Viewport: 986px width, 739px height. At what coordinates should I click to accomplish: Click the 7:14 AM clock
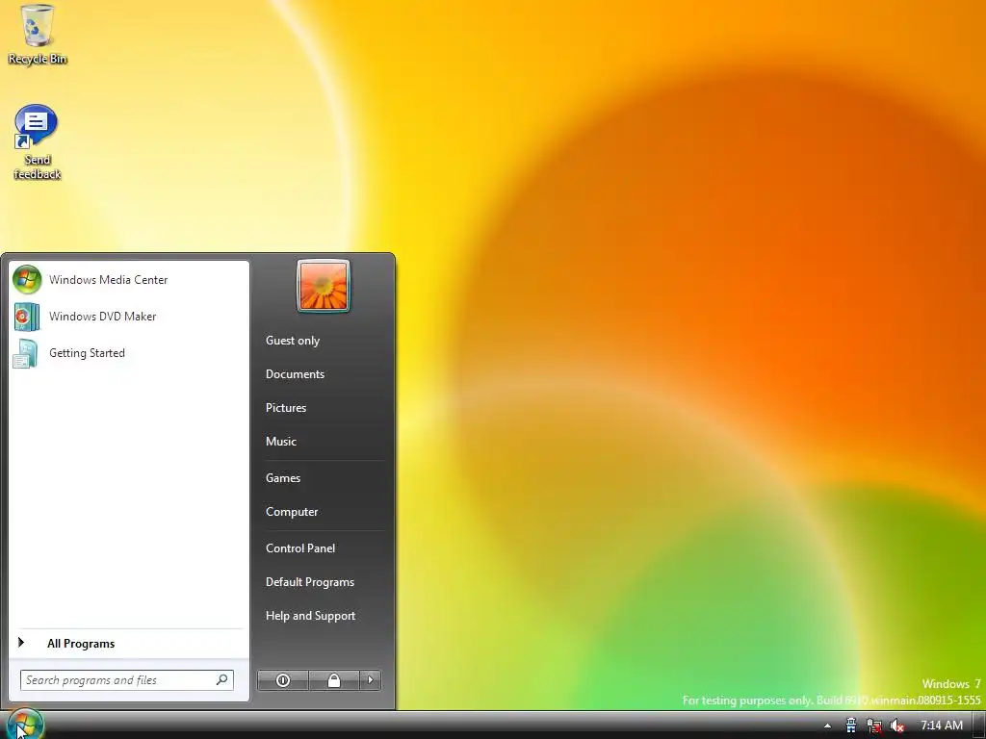coord(942,726)
